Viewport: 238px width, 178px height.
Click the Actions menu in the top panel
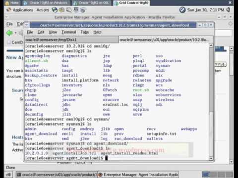click(43, 10)
